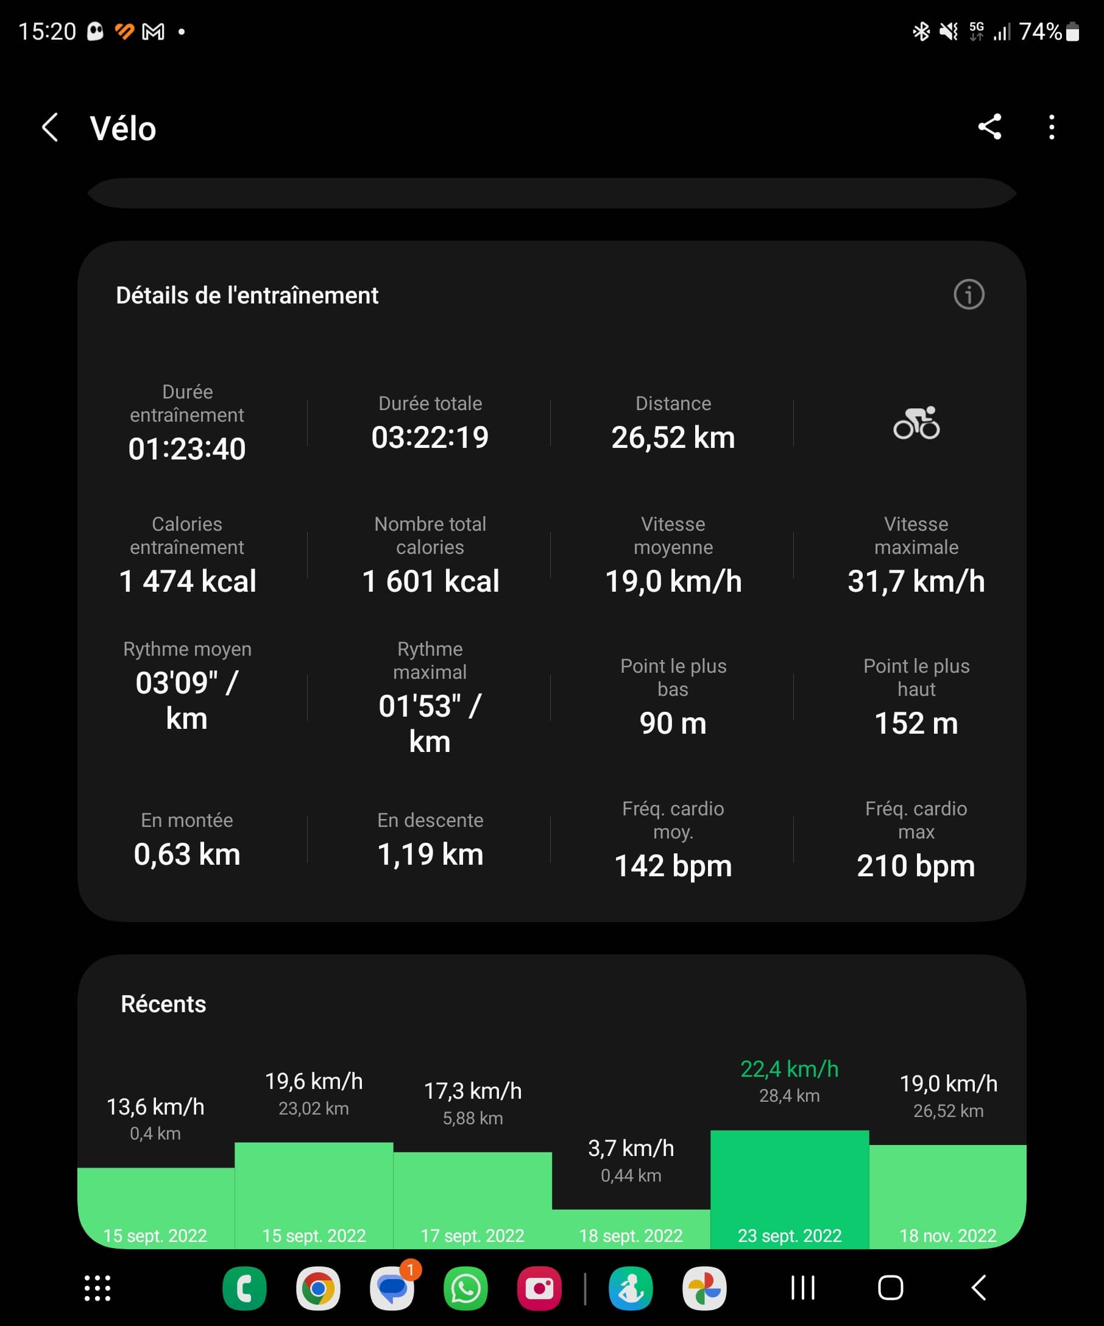Viewport: 1104px width, 1326px height.
Task: Open the three-dot more options menu
Action: (1051, 127)
